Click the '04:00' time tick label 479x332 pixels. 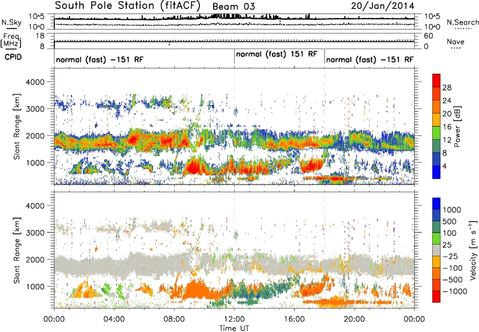tap(114, 319)
